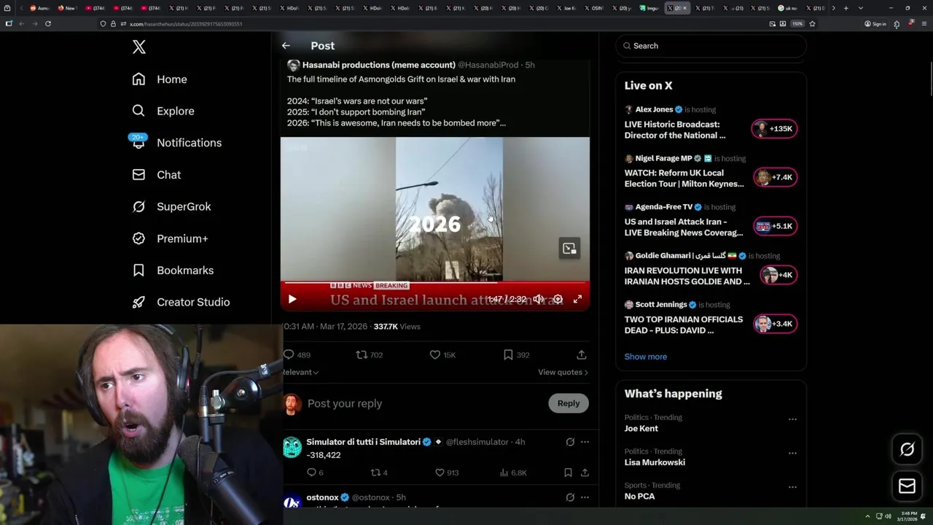
Task: Open Bookmarks in sidebar
Action: (x=173, y=271)
